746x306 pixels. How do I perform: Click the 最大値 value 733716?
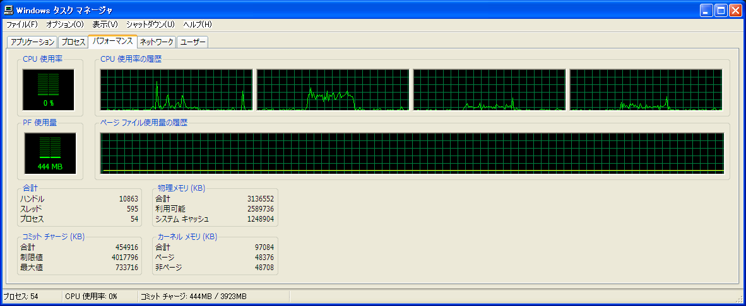pyautogui.click(x=127, y=268)
